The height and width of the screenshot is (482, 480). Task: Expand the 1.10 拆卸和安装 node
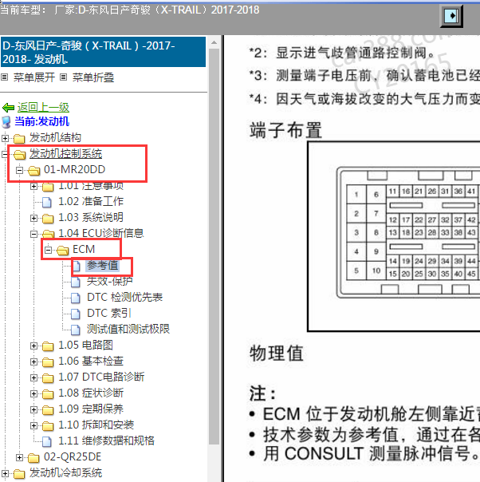pos(33,426)
